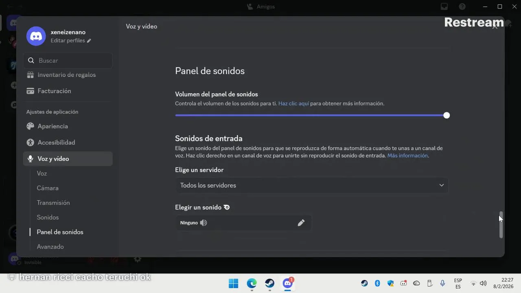Click the Sonidos de entrada heading
Image resolution: width=521 pixels, height=293 pixels.
209,138
